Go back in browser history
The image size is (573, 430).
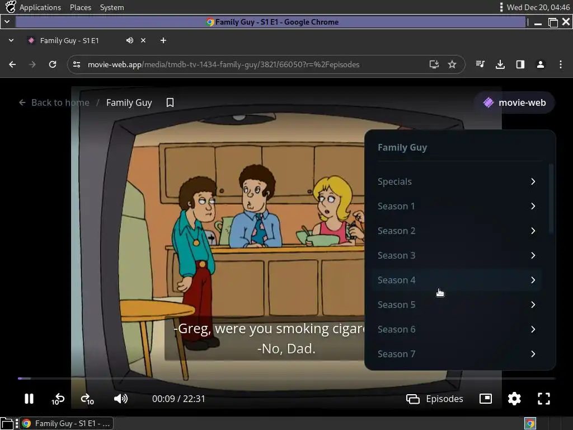(x=12, y=64)
